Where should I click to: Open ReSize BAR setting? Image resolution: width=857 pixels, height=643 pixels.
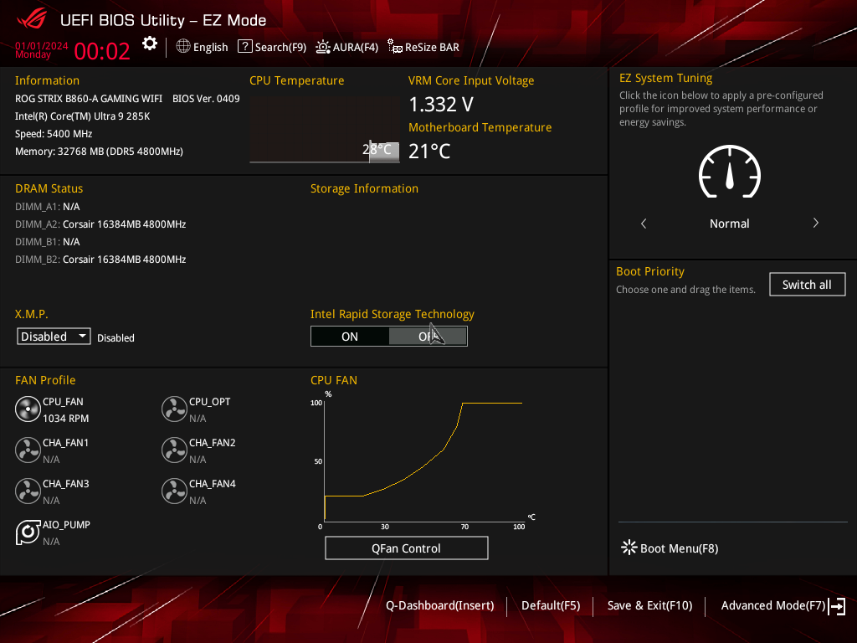423,48
